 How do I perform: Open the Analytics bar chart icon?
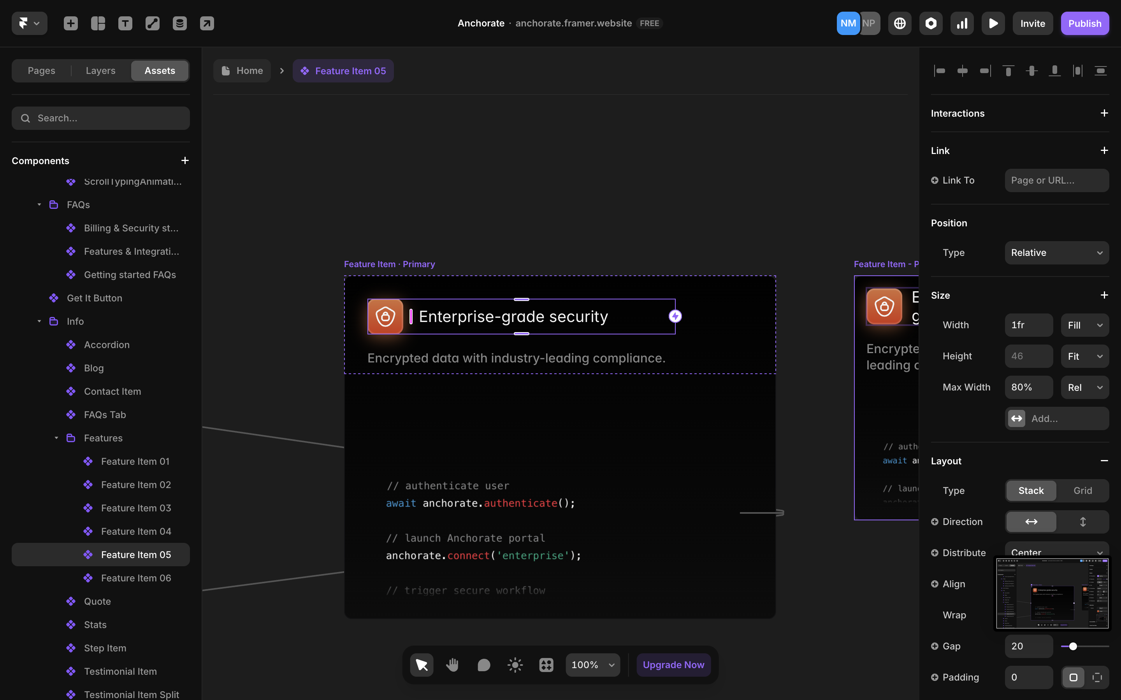pos(962,23)
